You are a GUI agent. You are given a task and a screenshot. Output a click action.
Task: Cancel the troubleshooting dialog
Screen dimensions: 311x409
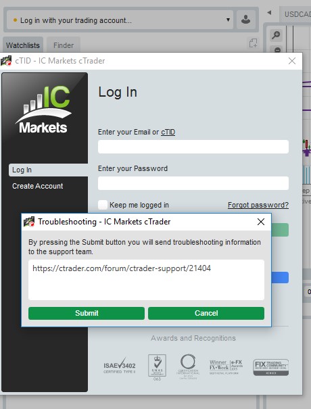tap(206, 313)
